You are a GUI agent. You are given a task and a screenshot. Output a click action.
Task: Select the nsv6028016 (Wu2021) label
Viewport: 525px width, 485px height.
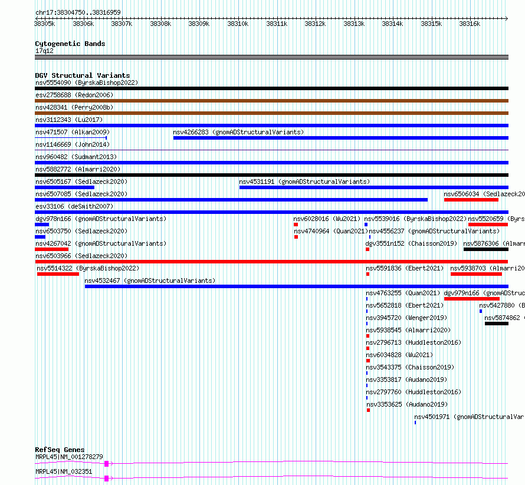point(327,219)
